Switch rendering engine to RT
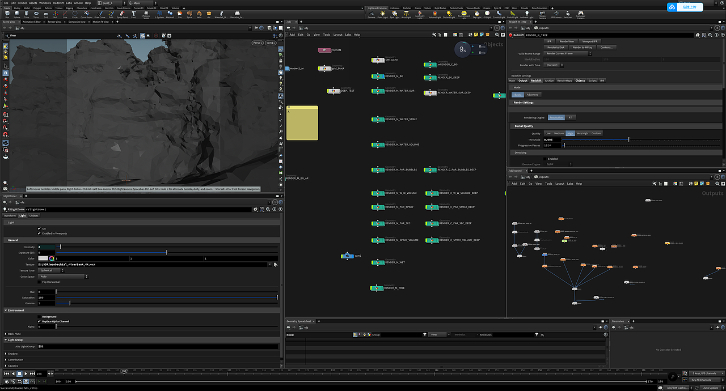This screenshot has width=726, height=391. pos(571,117)
